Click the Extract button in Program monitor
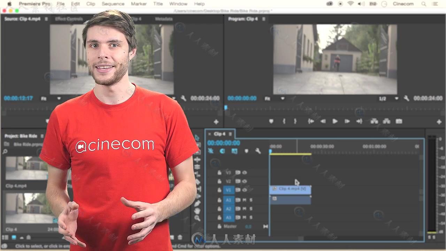This screenshot has width=446, height=251. click(x=386, y=121)
